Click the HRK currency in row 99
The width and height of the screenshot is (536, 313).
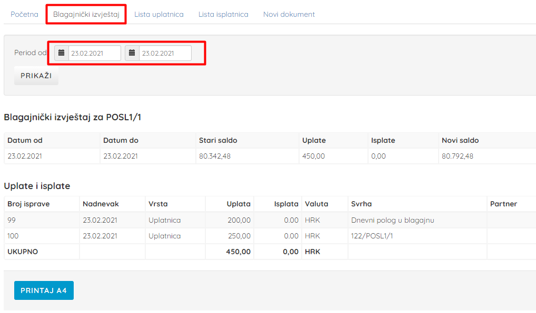tap(312, 220)
